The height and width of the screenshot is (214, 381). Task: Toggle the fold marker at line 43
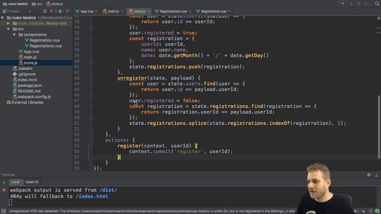point(91,78)
